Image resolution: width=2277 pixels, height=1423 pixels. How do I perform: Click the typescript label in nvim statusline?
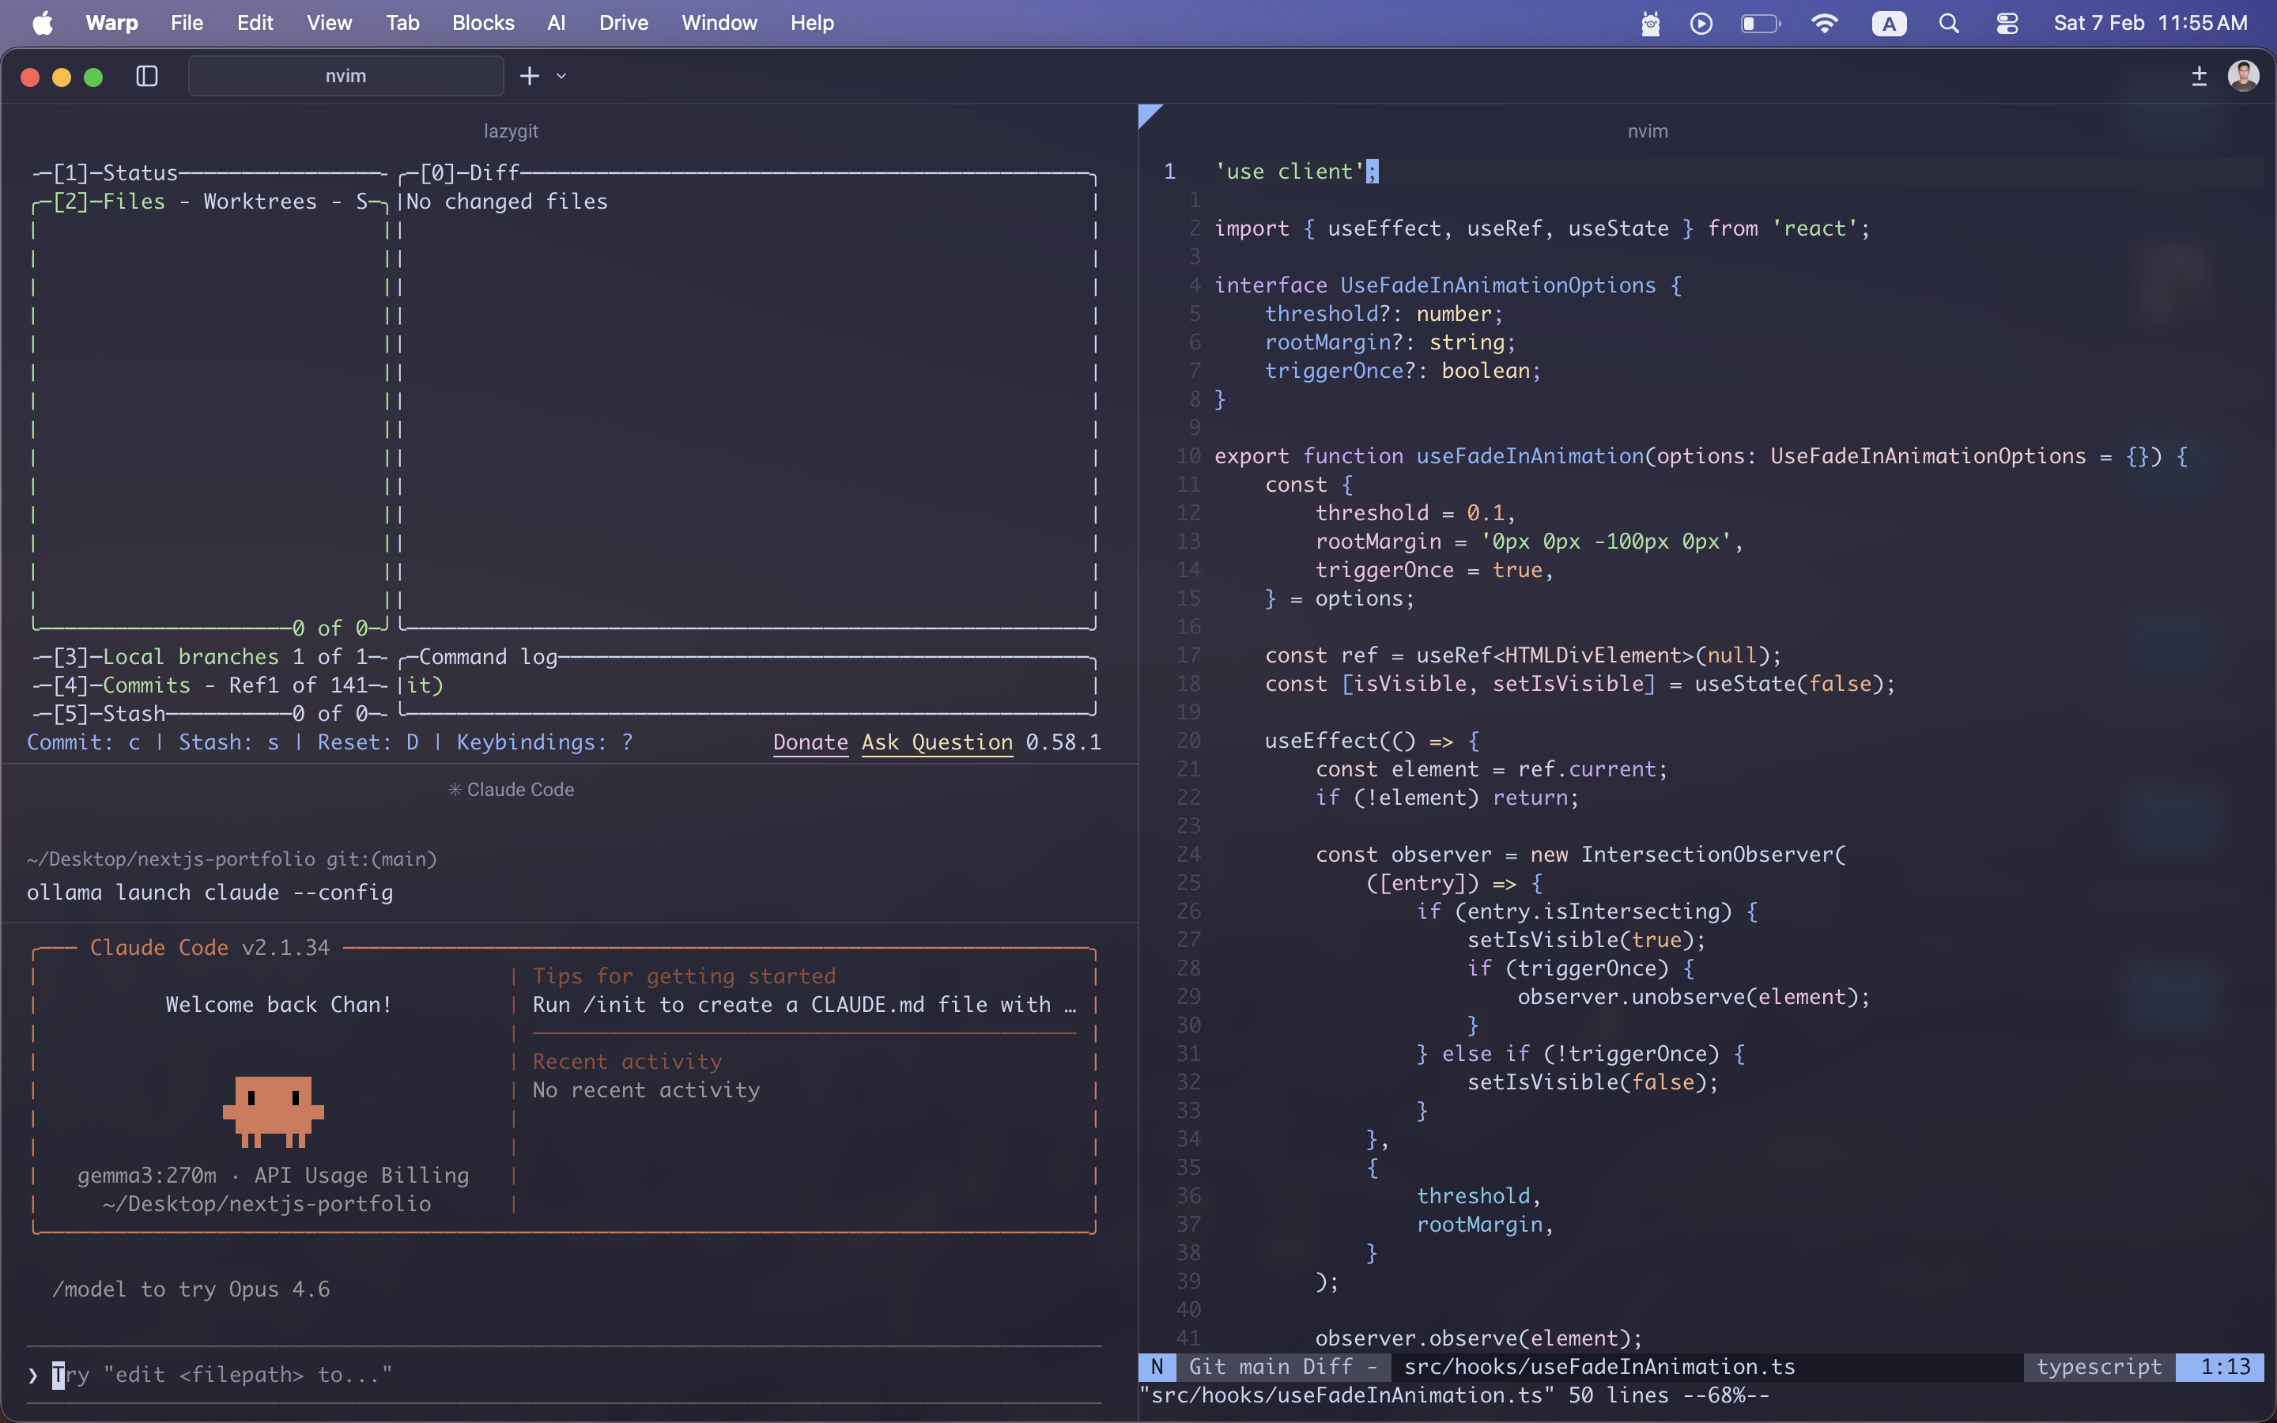(x=2099, y=1367)
